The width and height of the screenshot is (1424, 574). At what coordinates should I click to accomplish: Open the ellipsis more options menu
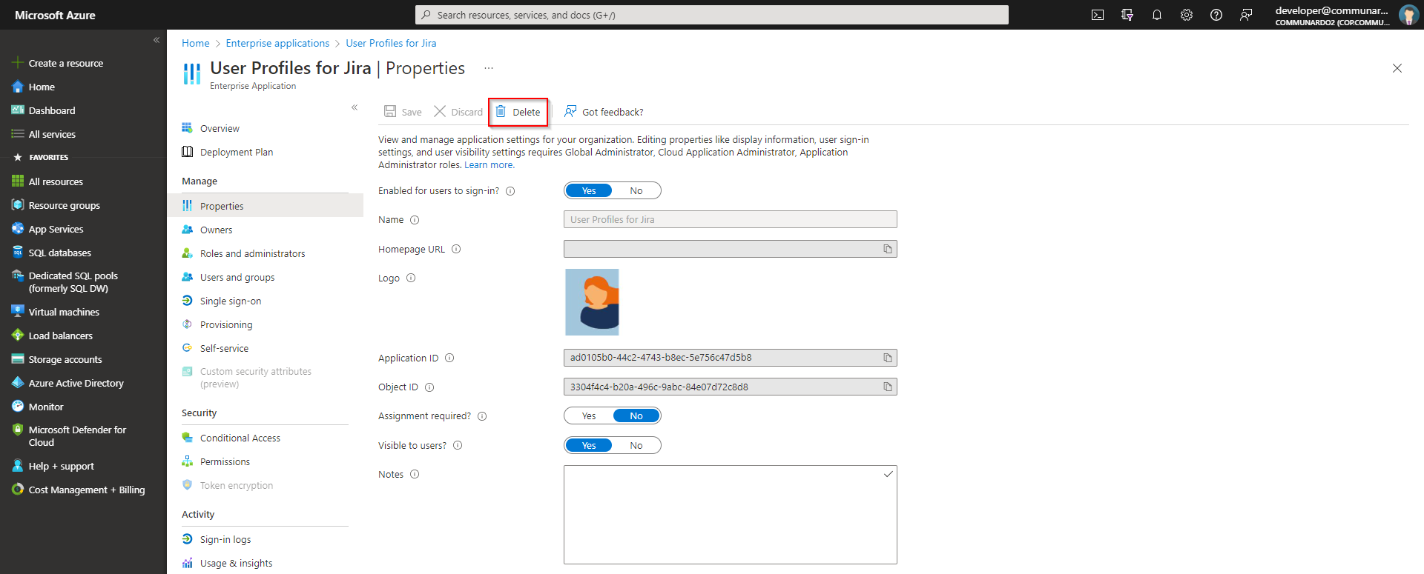tap(489, 68)
